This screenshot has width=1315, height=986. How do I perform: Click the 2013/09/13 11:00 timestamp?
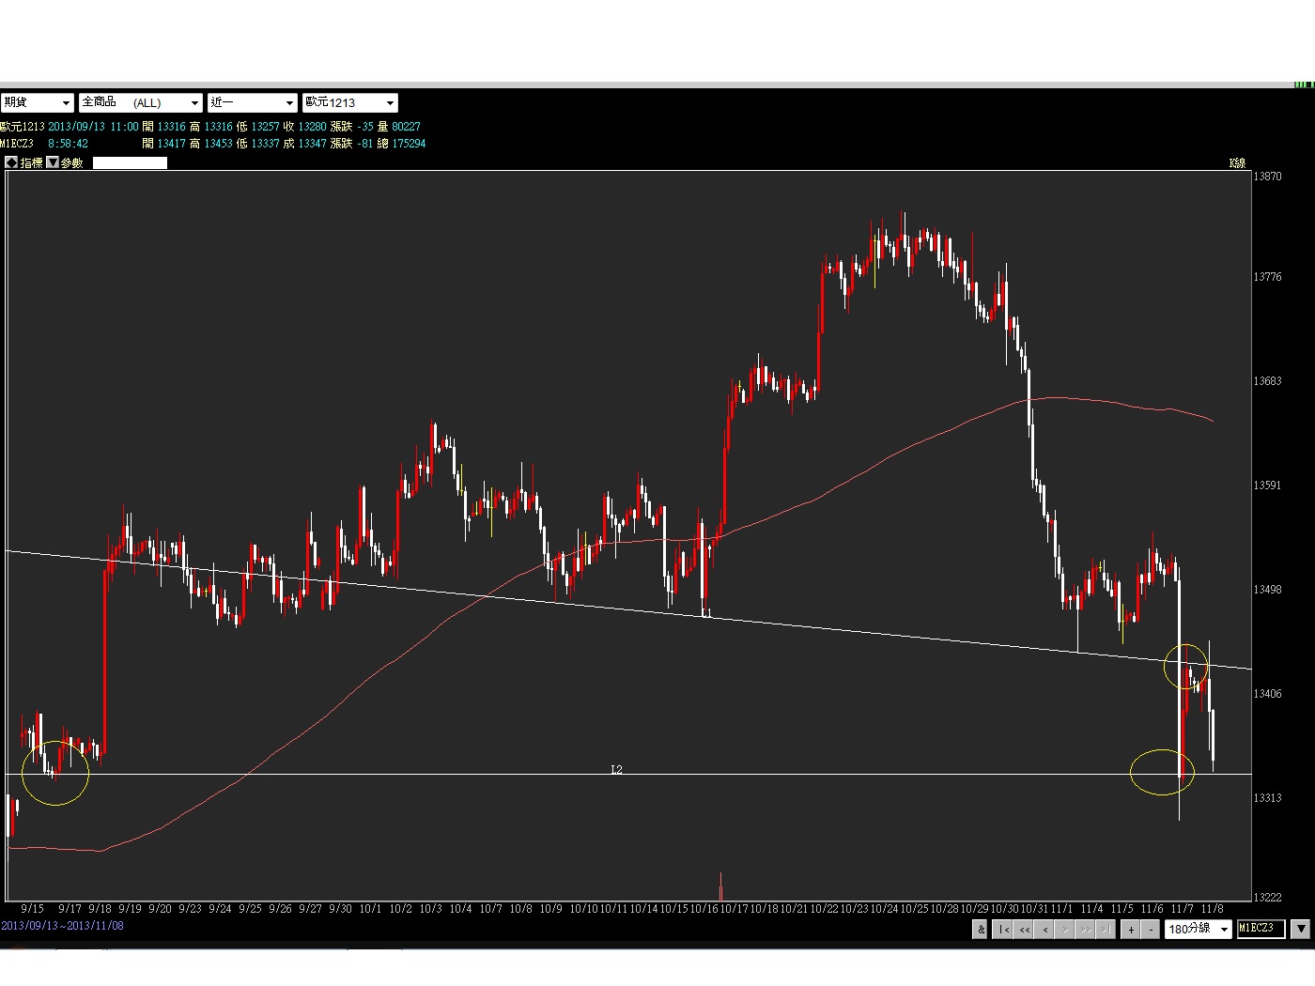coord(93,127)
